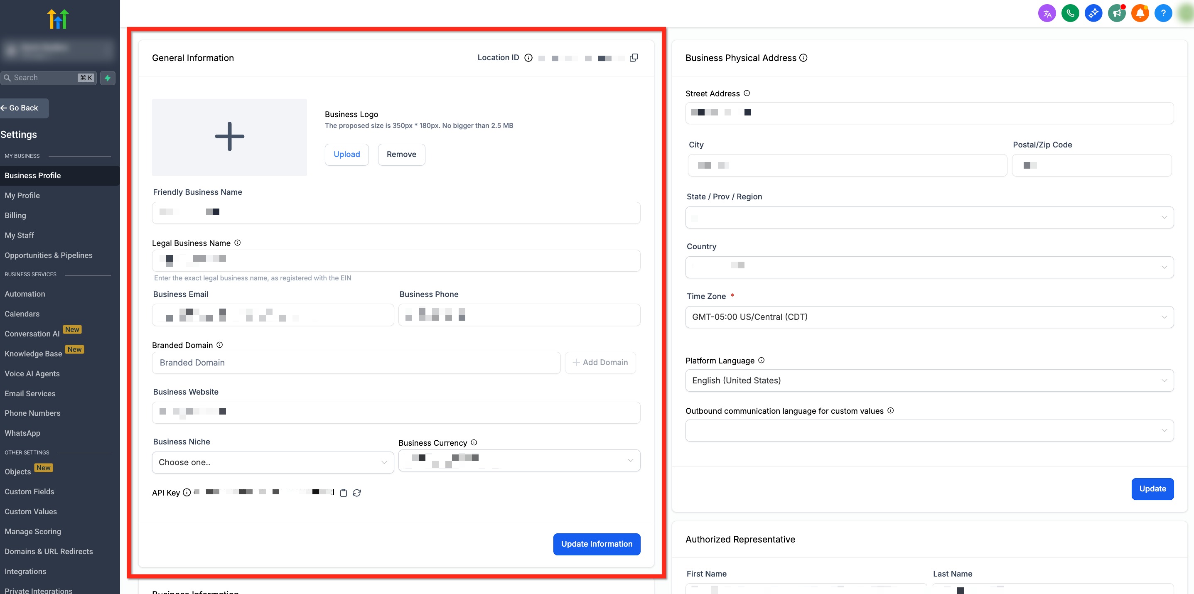Click the Update Information button
The width and height of the screenshot is (1194, 594).
tap(597, 544)
